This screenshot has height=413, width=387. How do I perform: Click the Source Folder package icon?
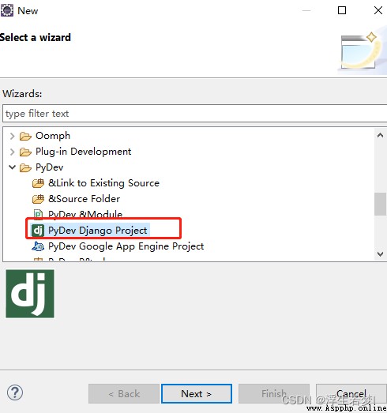point(38,199)
